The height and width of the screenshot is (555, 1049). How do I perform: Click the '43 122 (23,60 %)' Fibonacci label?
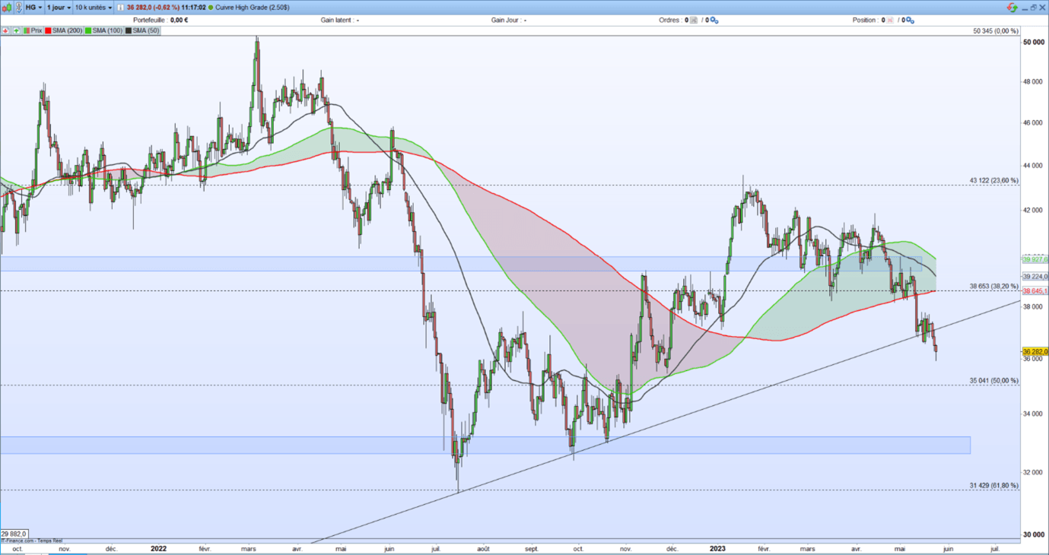click(x=993, y=180)
